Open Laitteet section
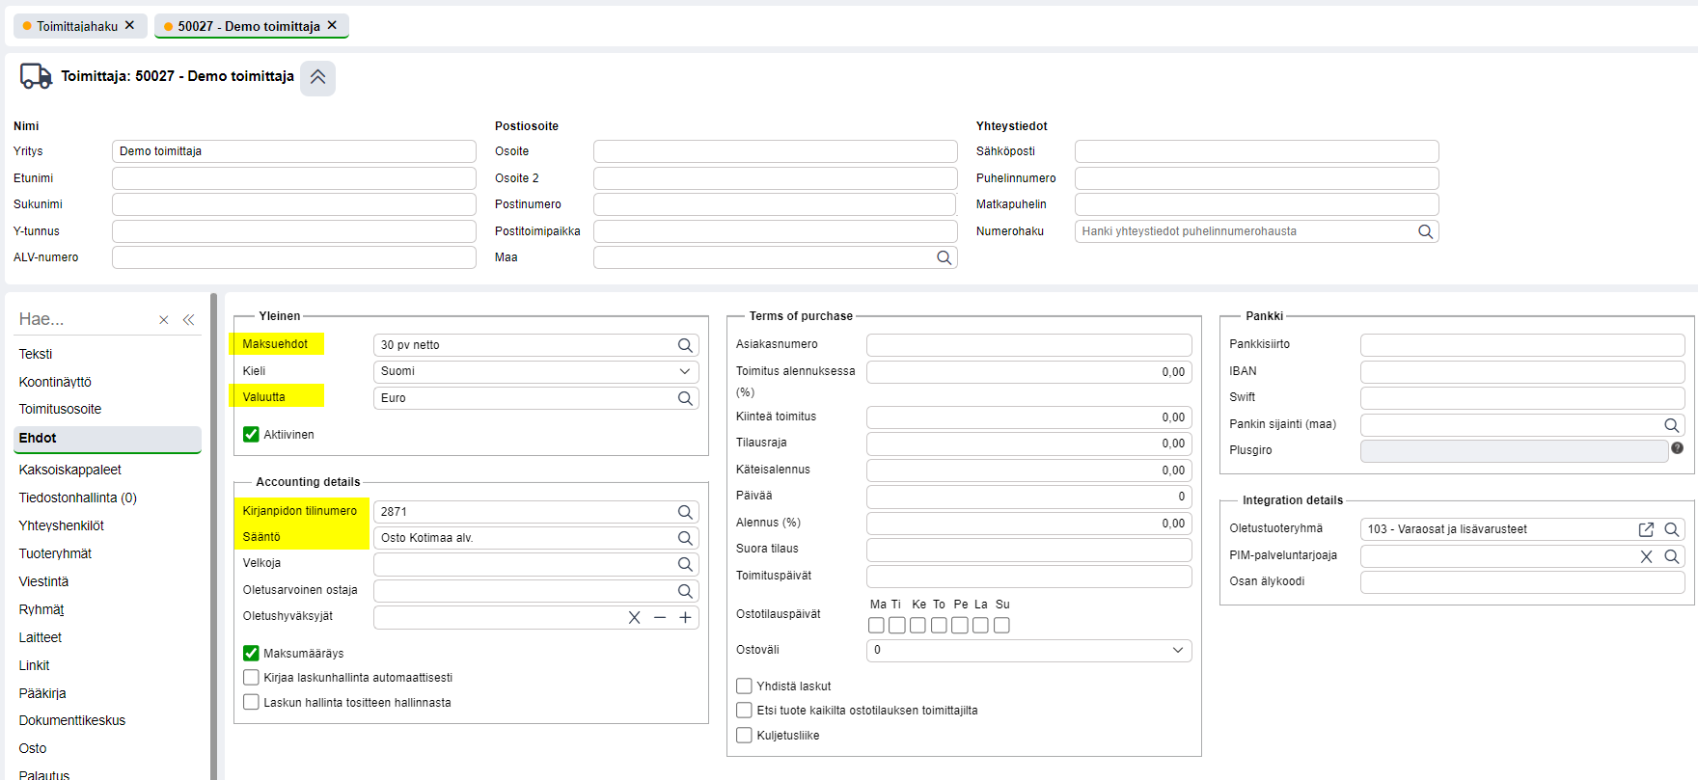 (41, 637)
